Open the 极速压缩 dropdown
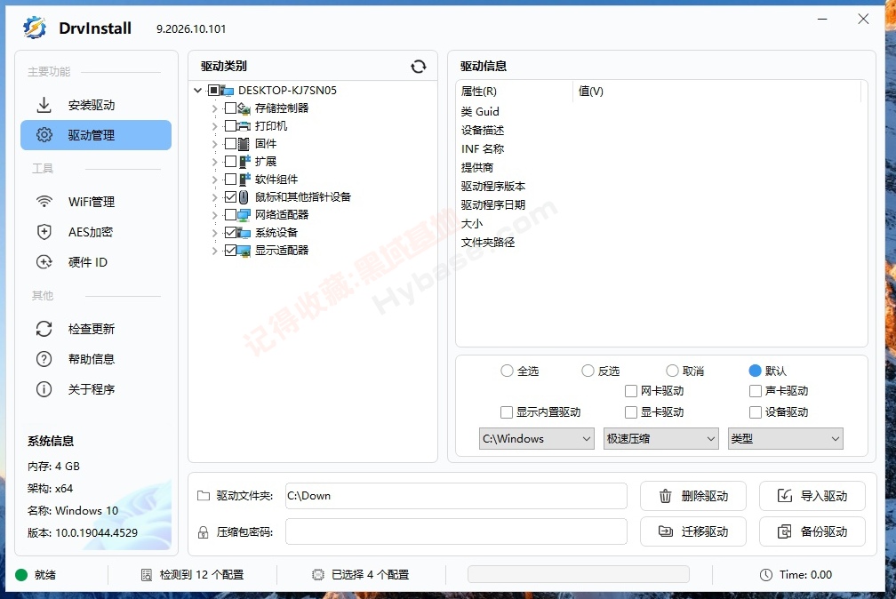The height and width of the screenshot is (599, 896). click(x=661, y=439)
